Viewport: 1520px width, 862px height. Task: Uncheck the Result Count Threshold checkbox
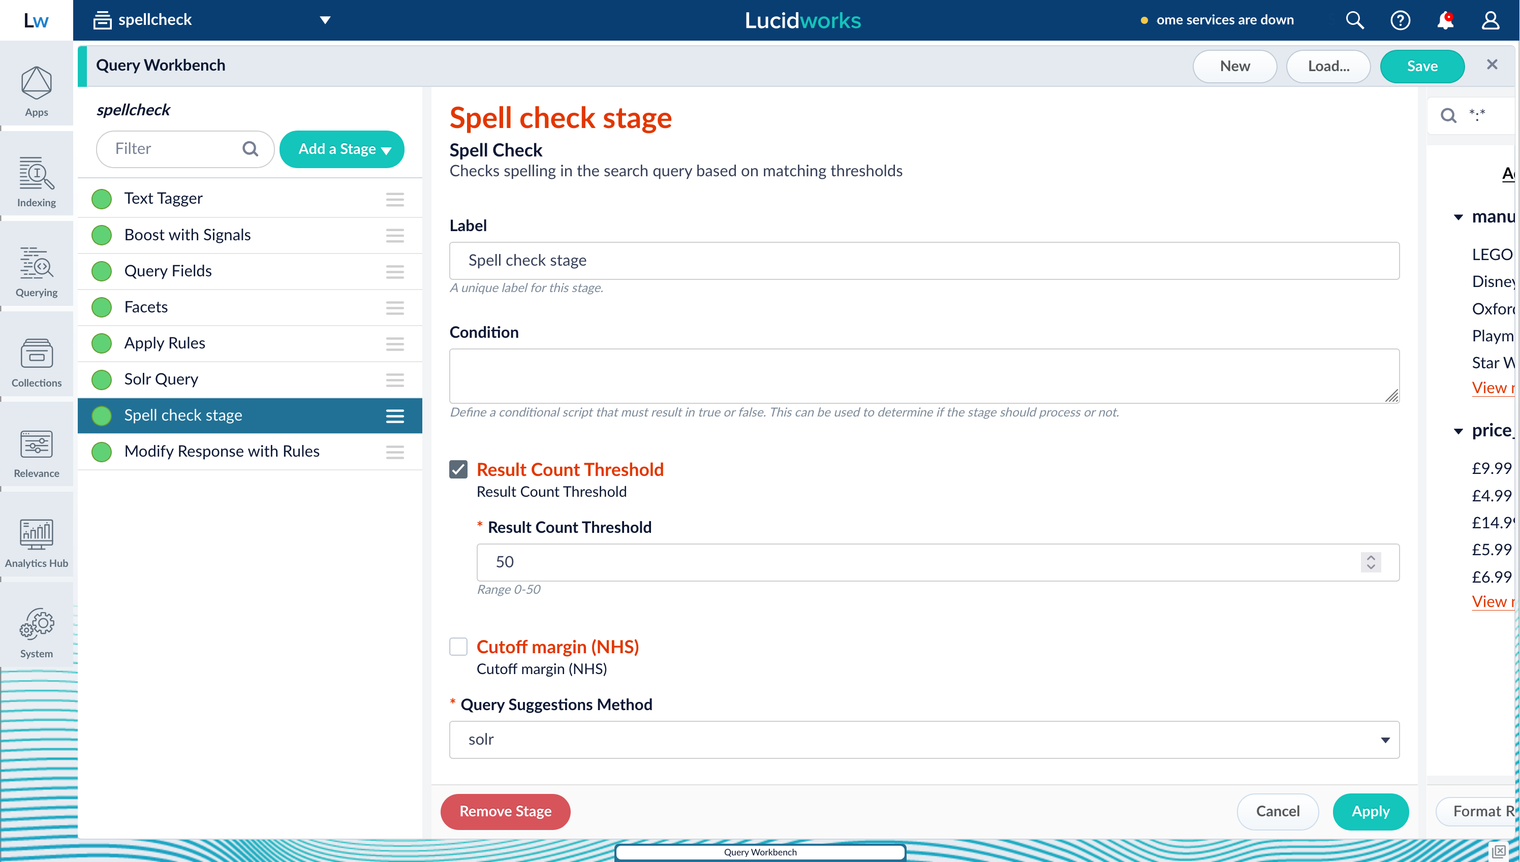tap(458, 469)
